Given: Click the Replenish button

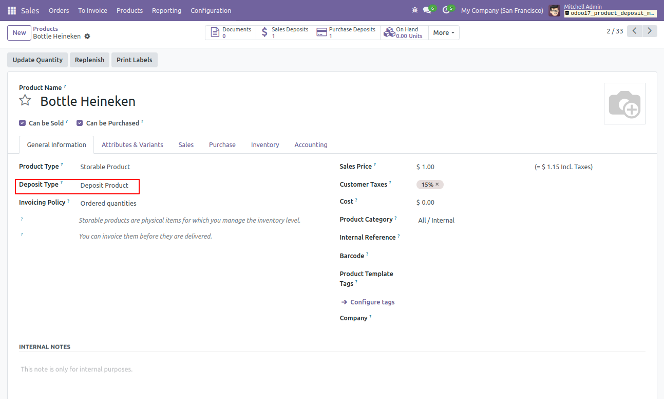Looking at the screenshot, I should click(89, 60).
